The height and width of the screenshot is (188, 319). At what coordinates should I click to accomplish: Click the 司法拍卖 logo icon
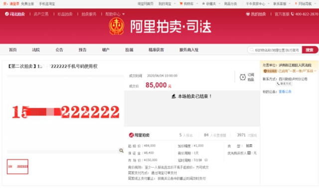[7, 14]
